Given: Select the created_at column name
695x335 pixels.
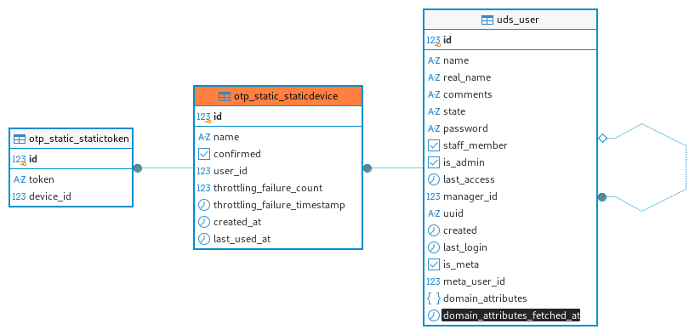Looking at the screenshot, I should 237,222.
